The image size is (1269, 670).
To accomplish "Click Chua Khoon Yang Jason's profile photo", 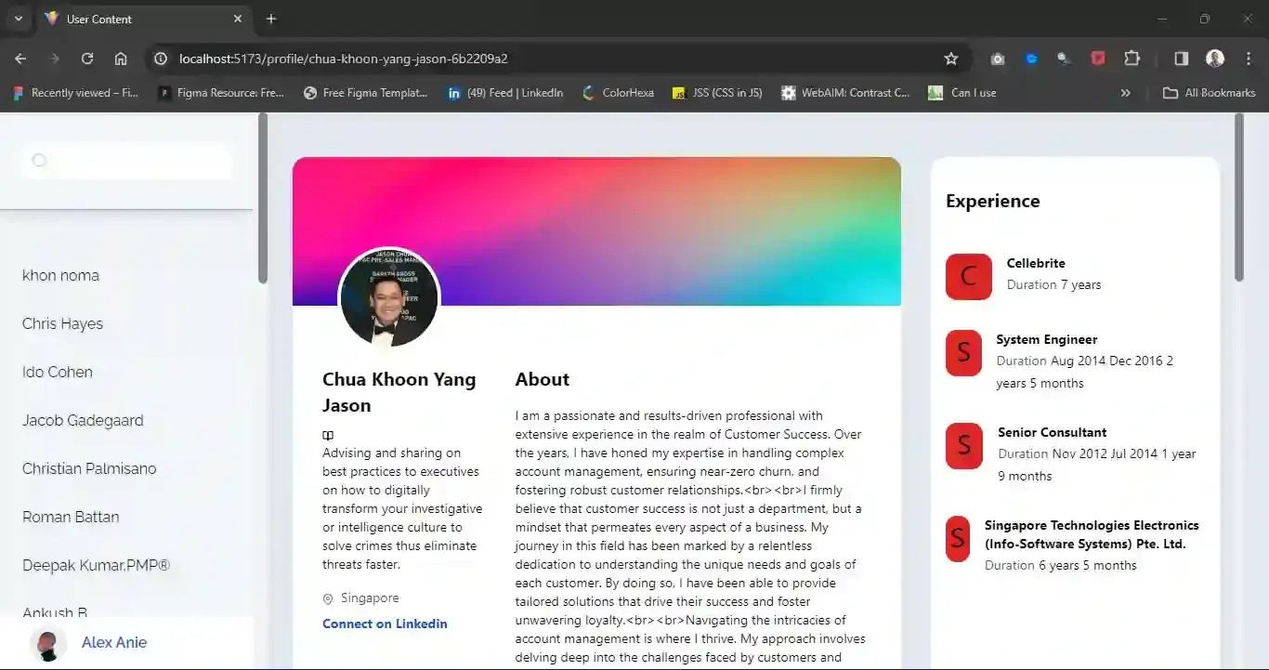I will click(x=388, y=297).
